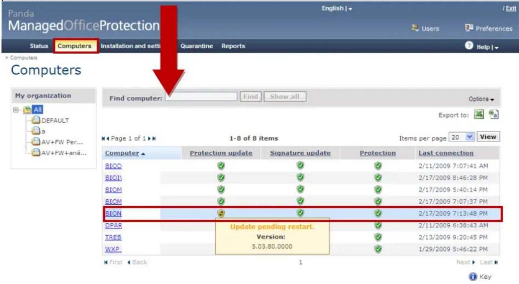Click the Find computer text field
This screenshot has width=519, height=284.
pos(202,97)
